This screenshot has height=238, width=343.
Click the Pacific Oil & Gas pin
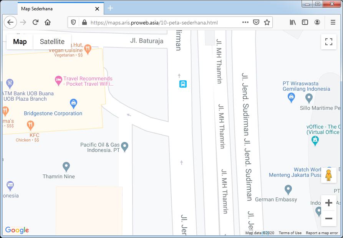pyautogui.click(x=125, y=147)
